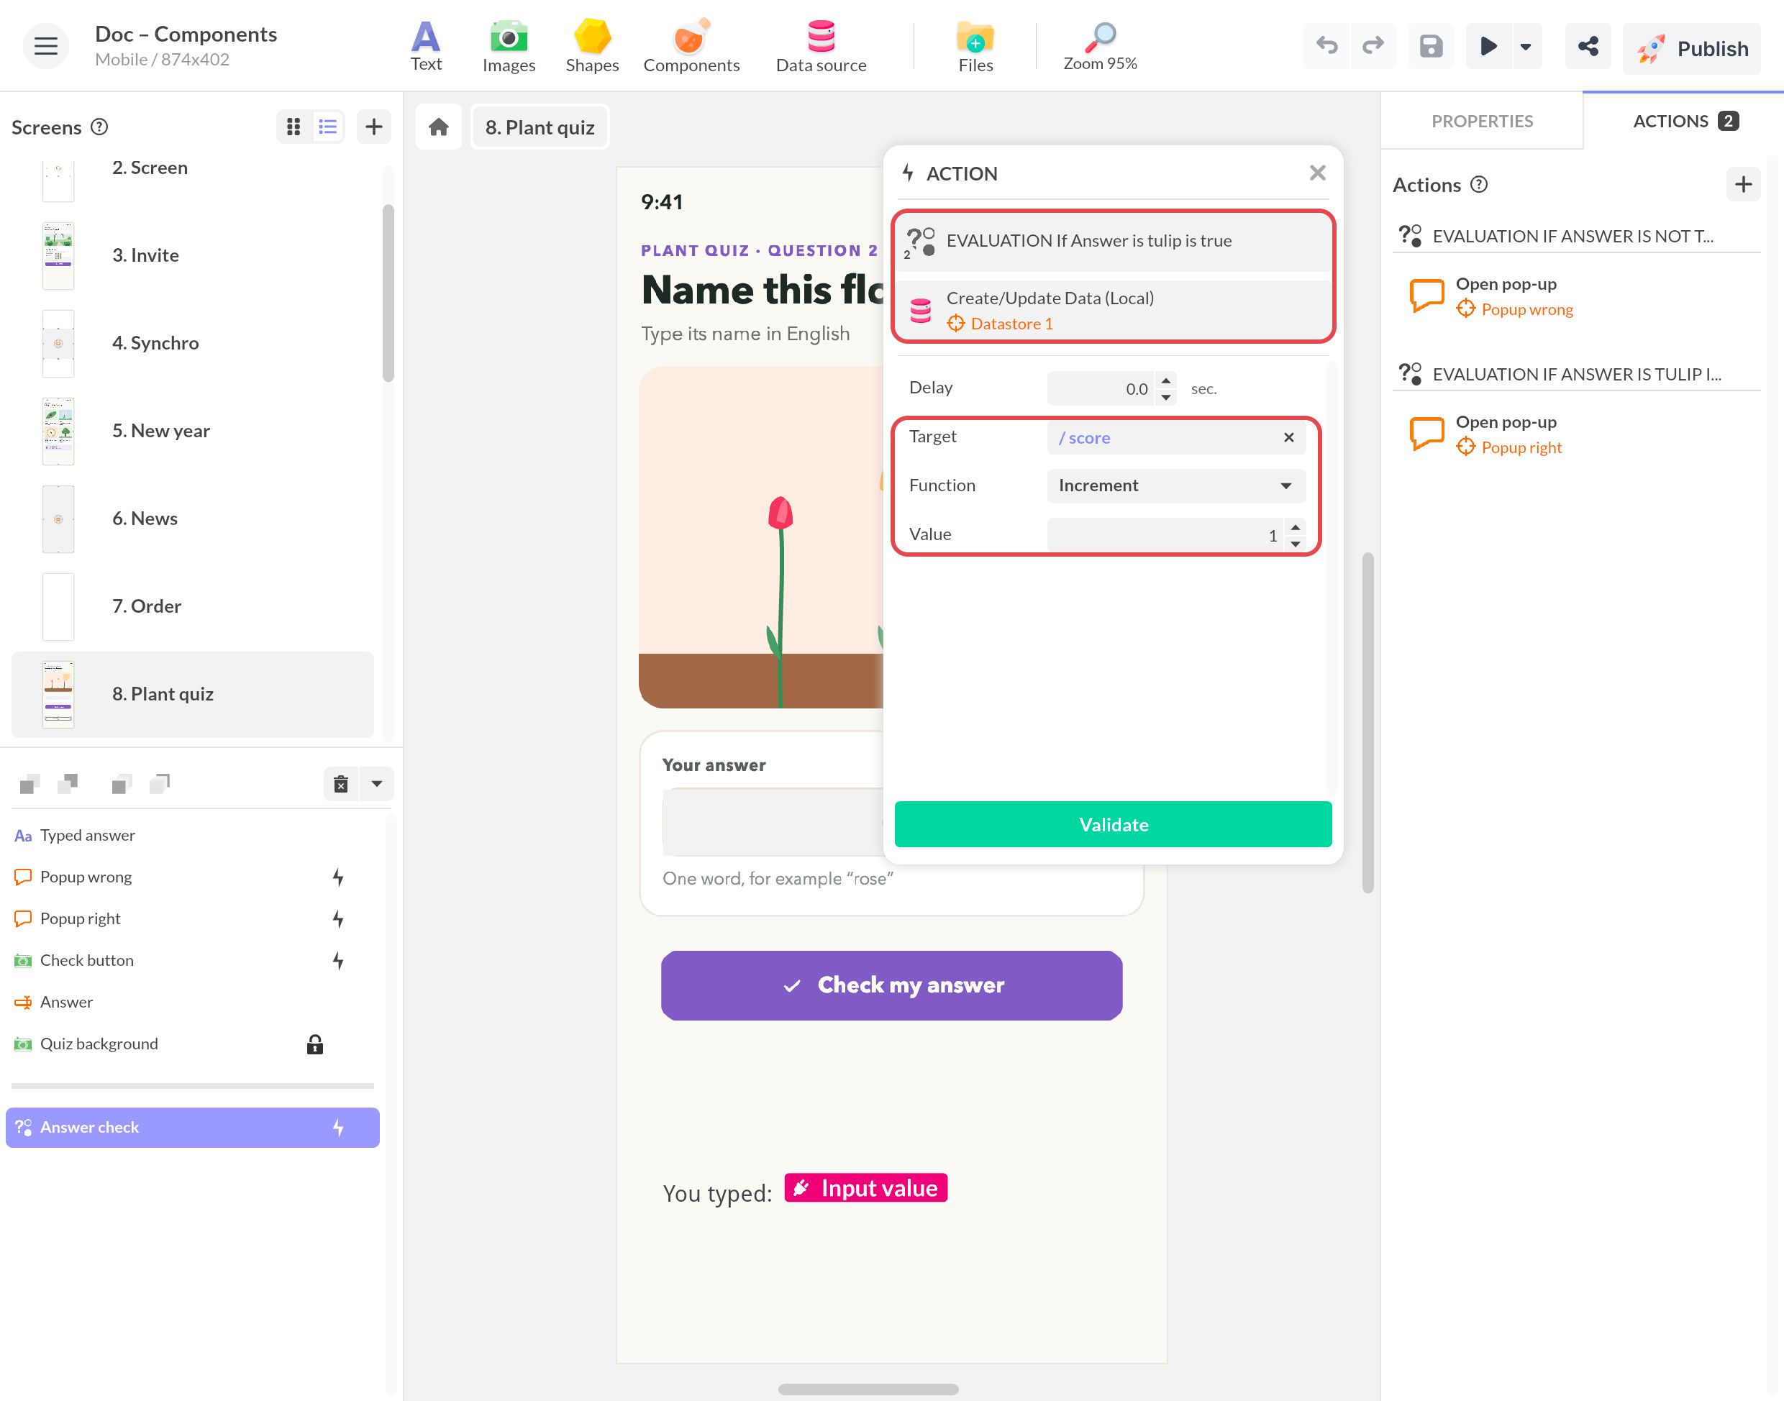Run the preview with play button
Screen dimensions: 1784x1401
click(1488, 46)
